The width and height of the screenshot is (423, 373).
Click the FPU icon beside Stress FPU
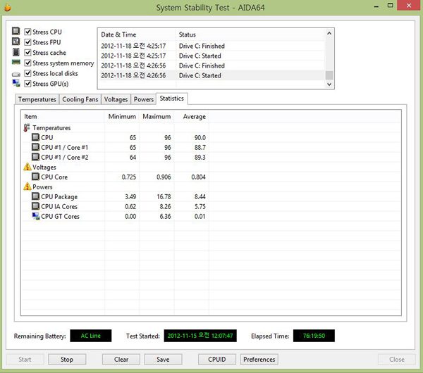pyautogui.click(x=16, y=42)
